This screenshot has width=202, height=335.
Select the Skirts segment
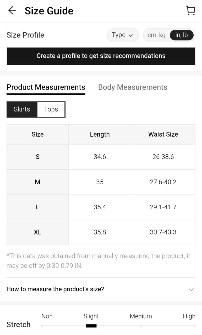22,109
